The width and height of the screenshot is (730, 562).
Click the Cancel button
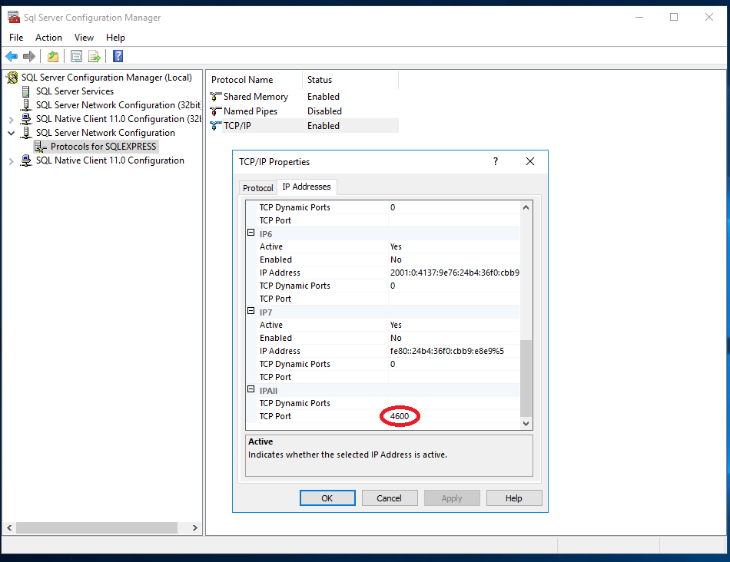tap(390, 498)
